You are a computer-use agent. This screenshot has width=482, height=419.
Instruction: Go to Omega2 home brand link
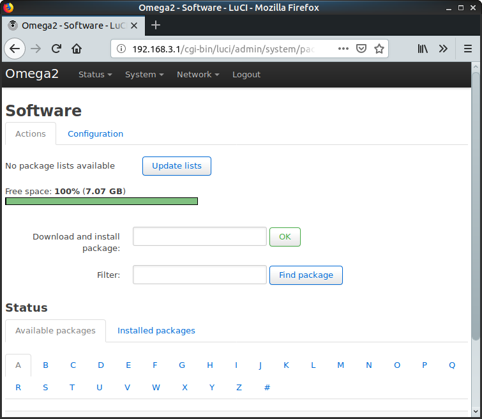[x=32, y=74]
